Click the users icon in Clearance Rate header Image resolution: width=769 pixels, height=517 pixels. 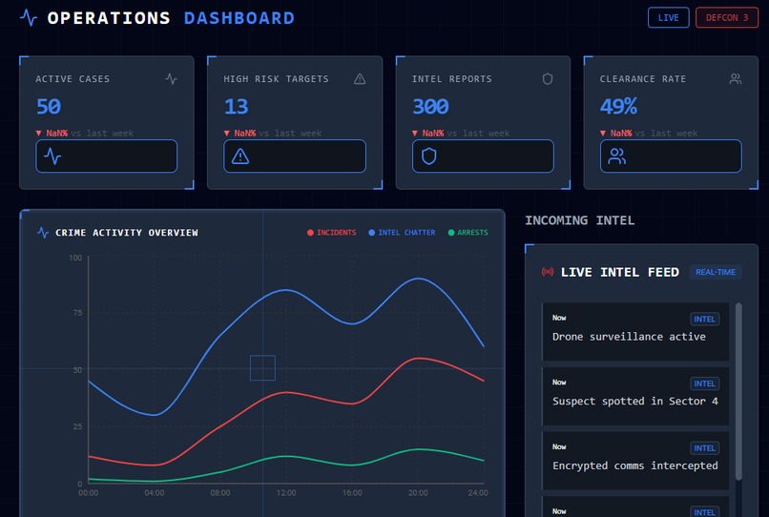tap(736, 78)
